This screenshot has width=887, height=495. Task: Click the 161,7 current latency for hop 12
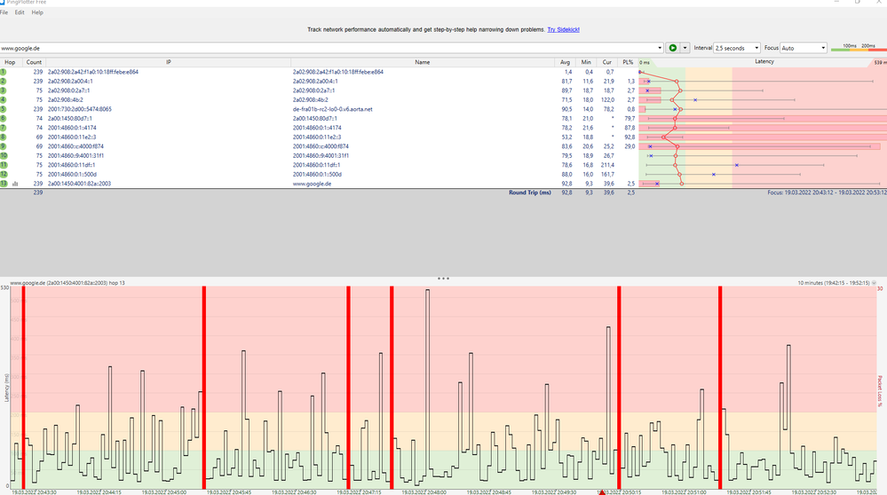pos(607,174)
